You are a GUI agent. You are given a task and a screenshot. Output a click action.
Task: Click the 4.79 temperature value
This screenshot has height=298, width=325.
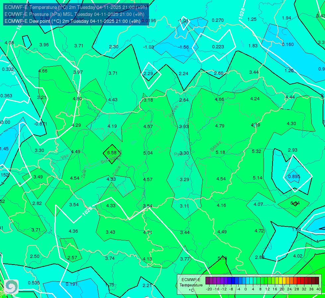(220, 126)
